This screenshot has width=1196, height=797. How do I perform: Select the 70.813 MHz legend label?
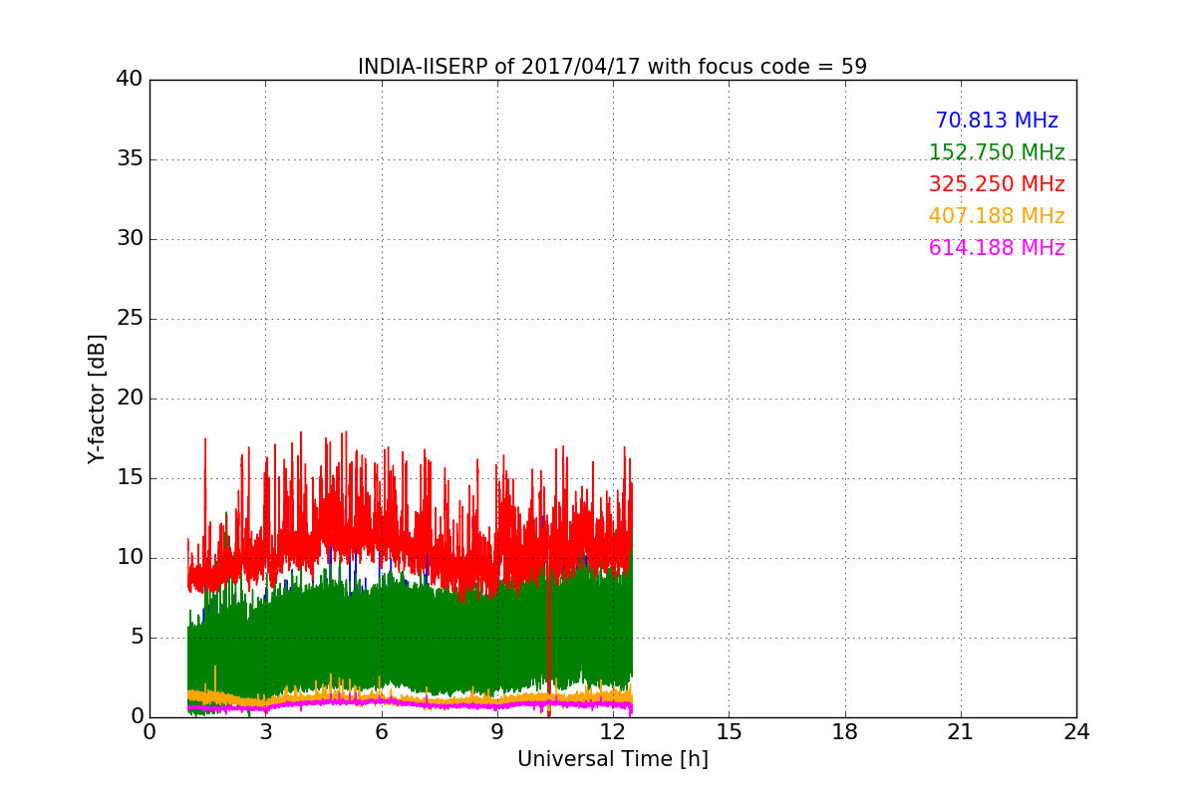[997, 121]
